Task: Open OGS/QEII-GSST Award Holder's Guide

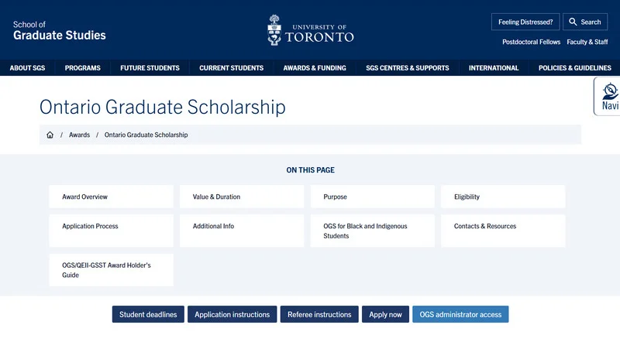Action: pyautogui.click(x=111, y=270)
